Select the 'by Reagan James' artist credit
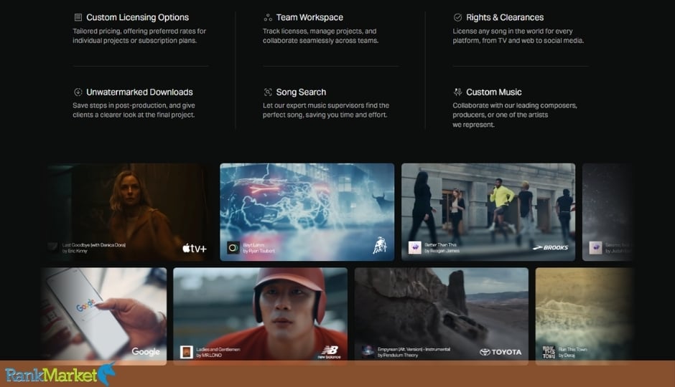 442,251
